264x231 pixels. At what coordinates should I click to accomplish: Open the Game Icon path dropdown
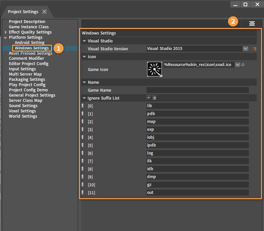pos(237,64)
